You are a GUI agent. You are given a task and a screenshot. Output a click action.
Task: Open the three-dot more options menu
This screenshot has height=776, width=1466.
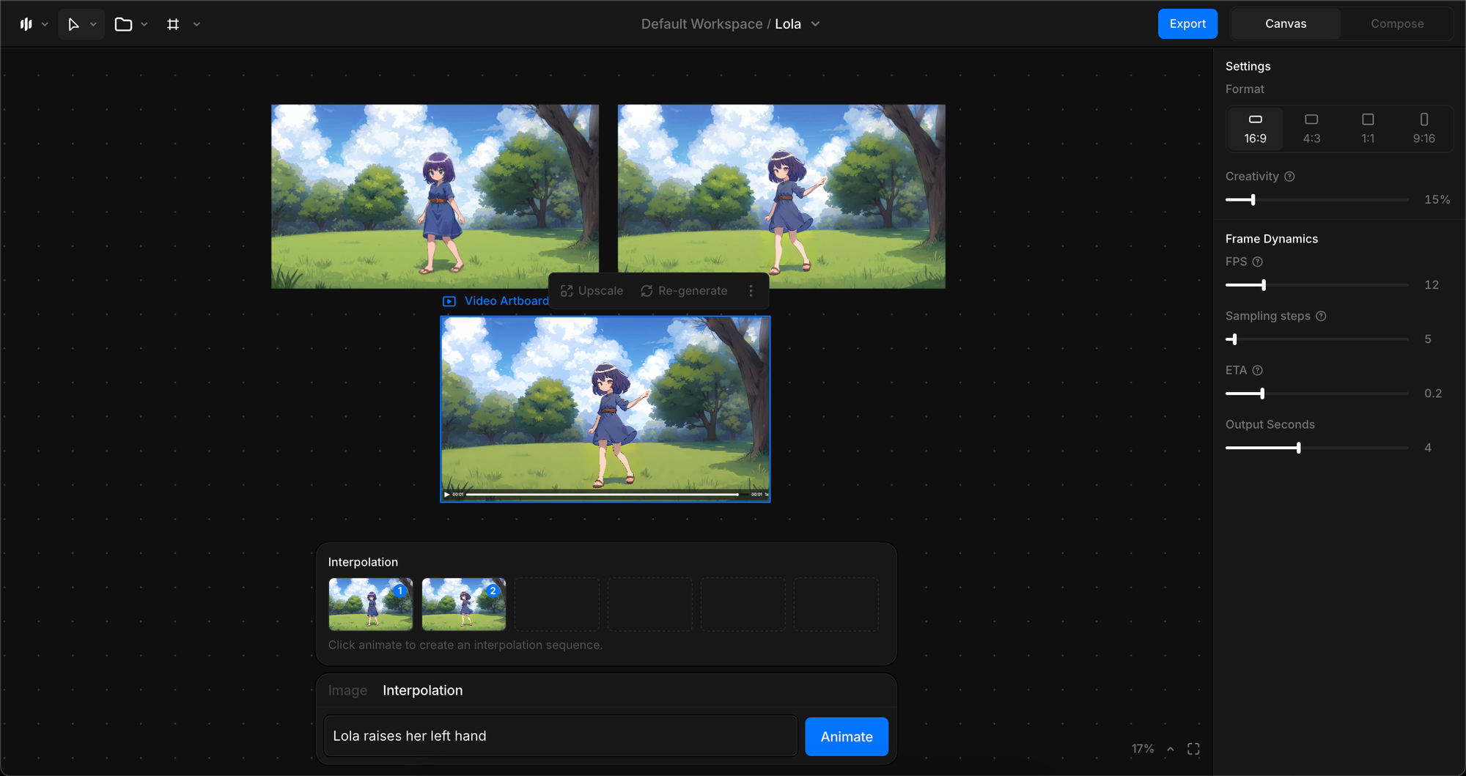tap(751, 291)
